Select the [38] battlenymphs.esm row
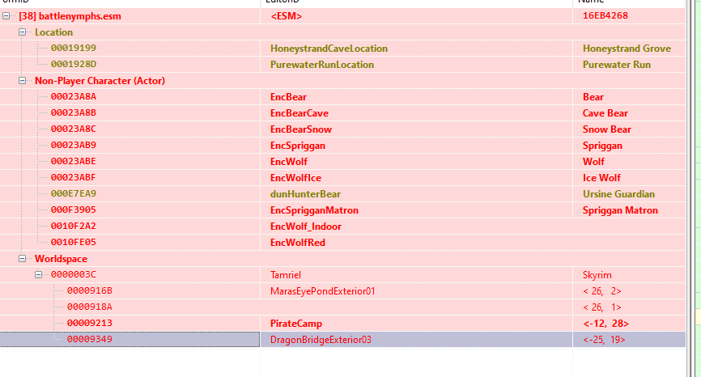 [70, 16]
